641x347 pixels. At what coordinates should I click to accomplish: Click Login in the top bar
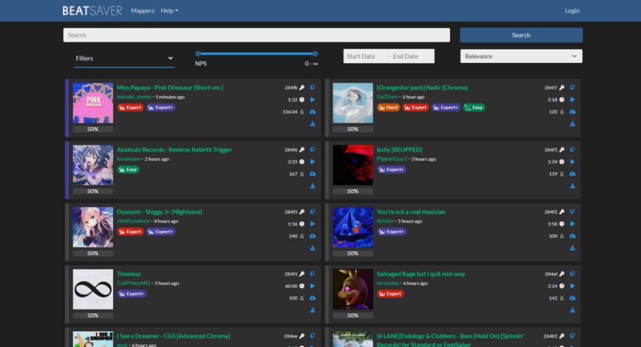point(572,11)
